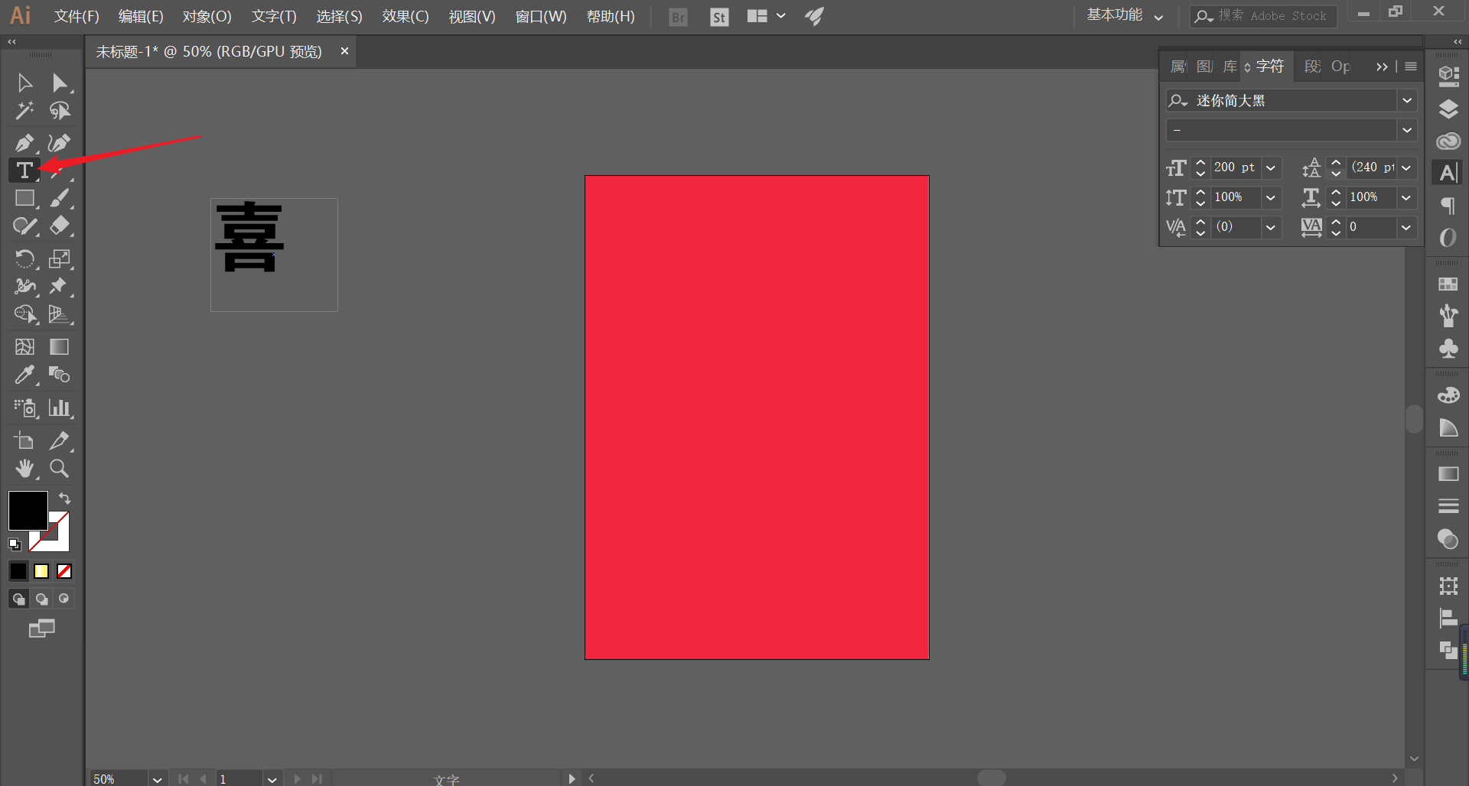Reset to default fill and stroke
This screenshot has height=786, width=1469.
pos(15,544)
